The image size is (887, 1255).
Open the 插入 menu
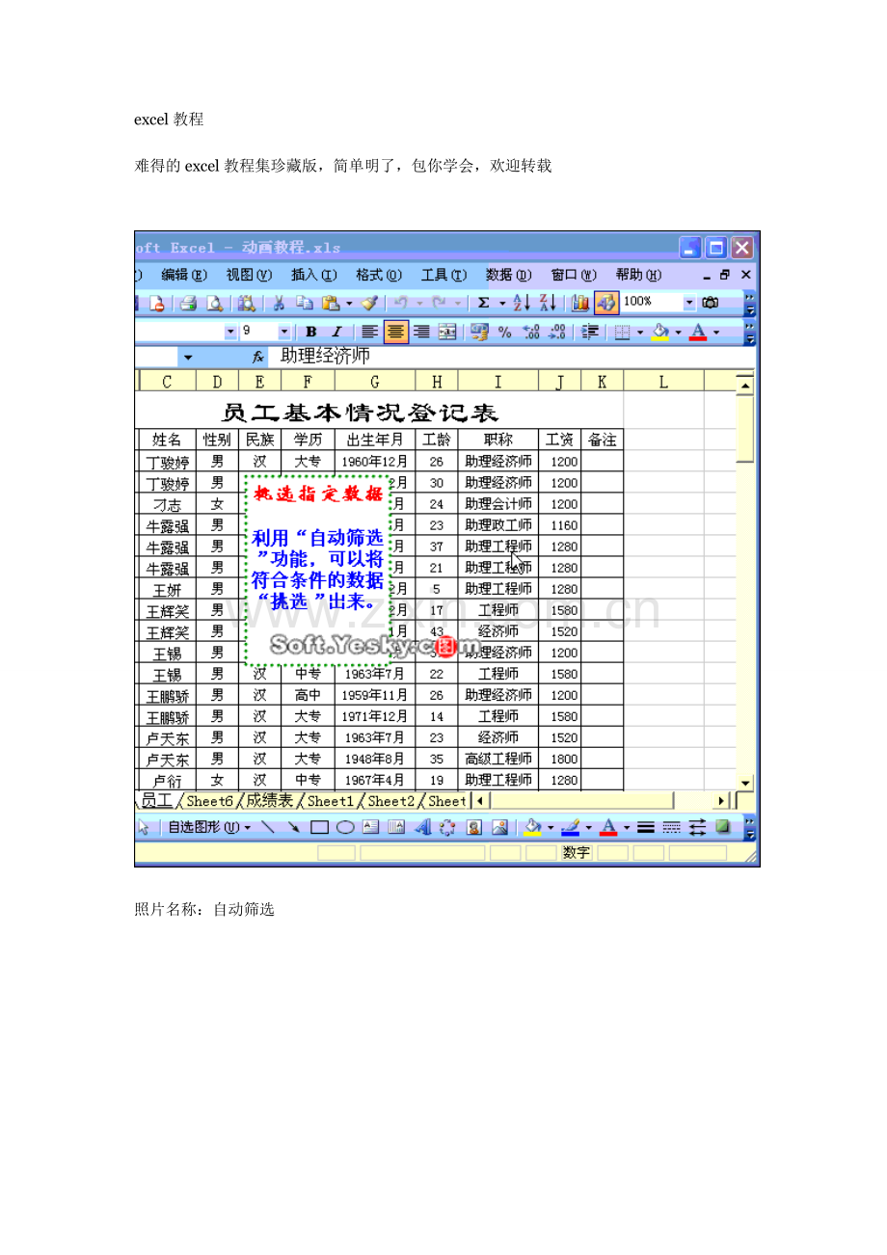click(314, 275)
